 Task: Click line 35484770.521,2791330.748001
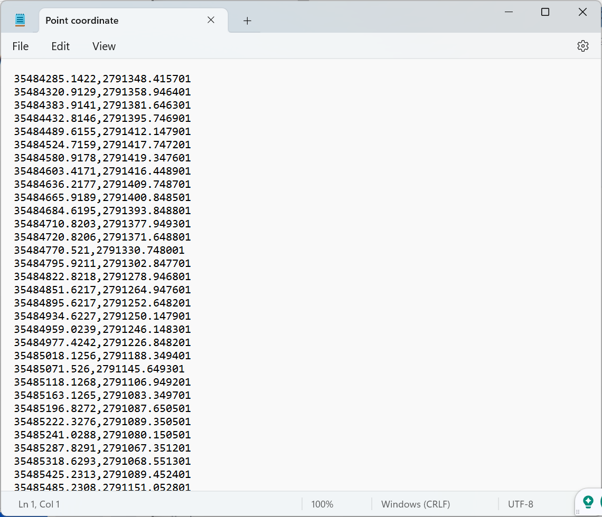coord(99,250)
